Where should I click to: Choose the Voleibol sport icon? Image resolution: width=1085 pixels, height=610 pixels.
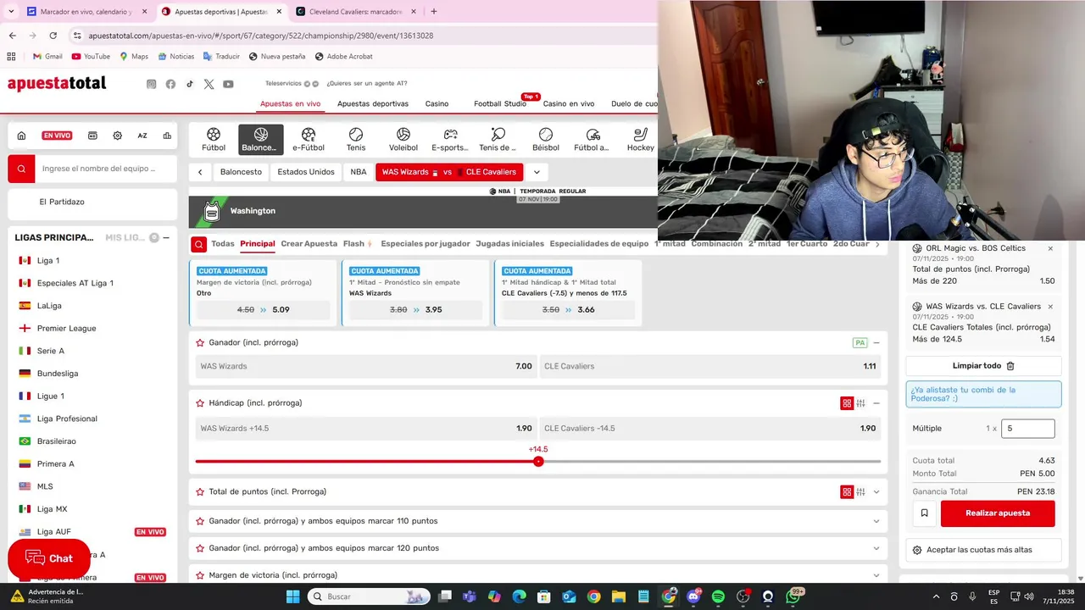pos(403,140)
